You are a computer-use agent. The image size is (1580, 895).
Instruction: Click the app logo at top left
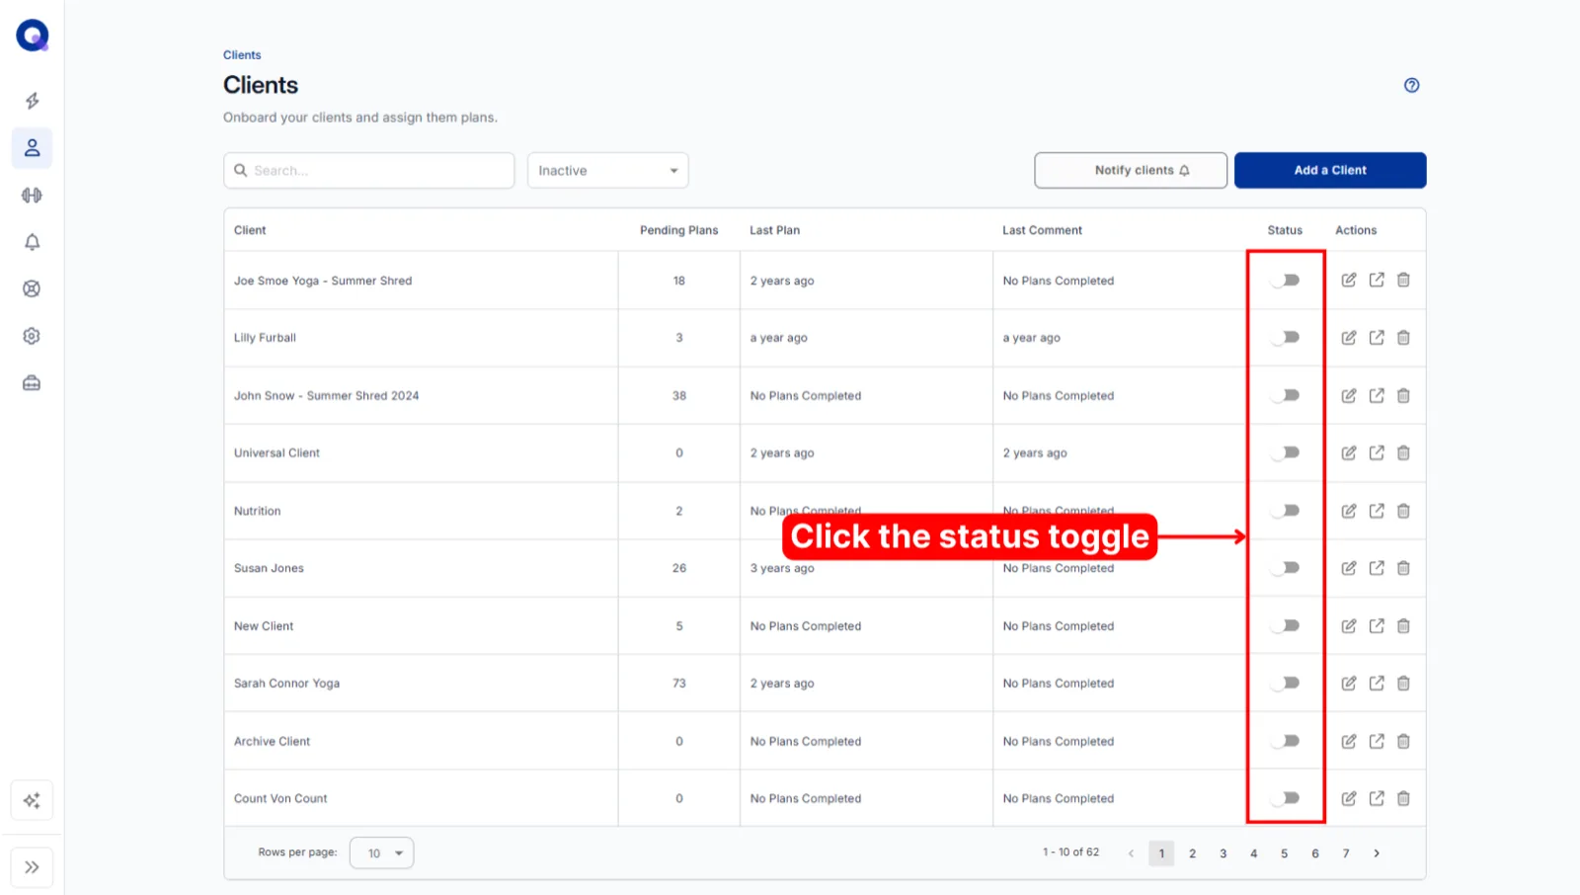pos(33,36)
